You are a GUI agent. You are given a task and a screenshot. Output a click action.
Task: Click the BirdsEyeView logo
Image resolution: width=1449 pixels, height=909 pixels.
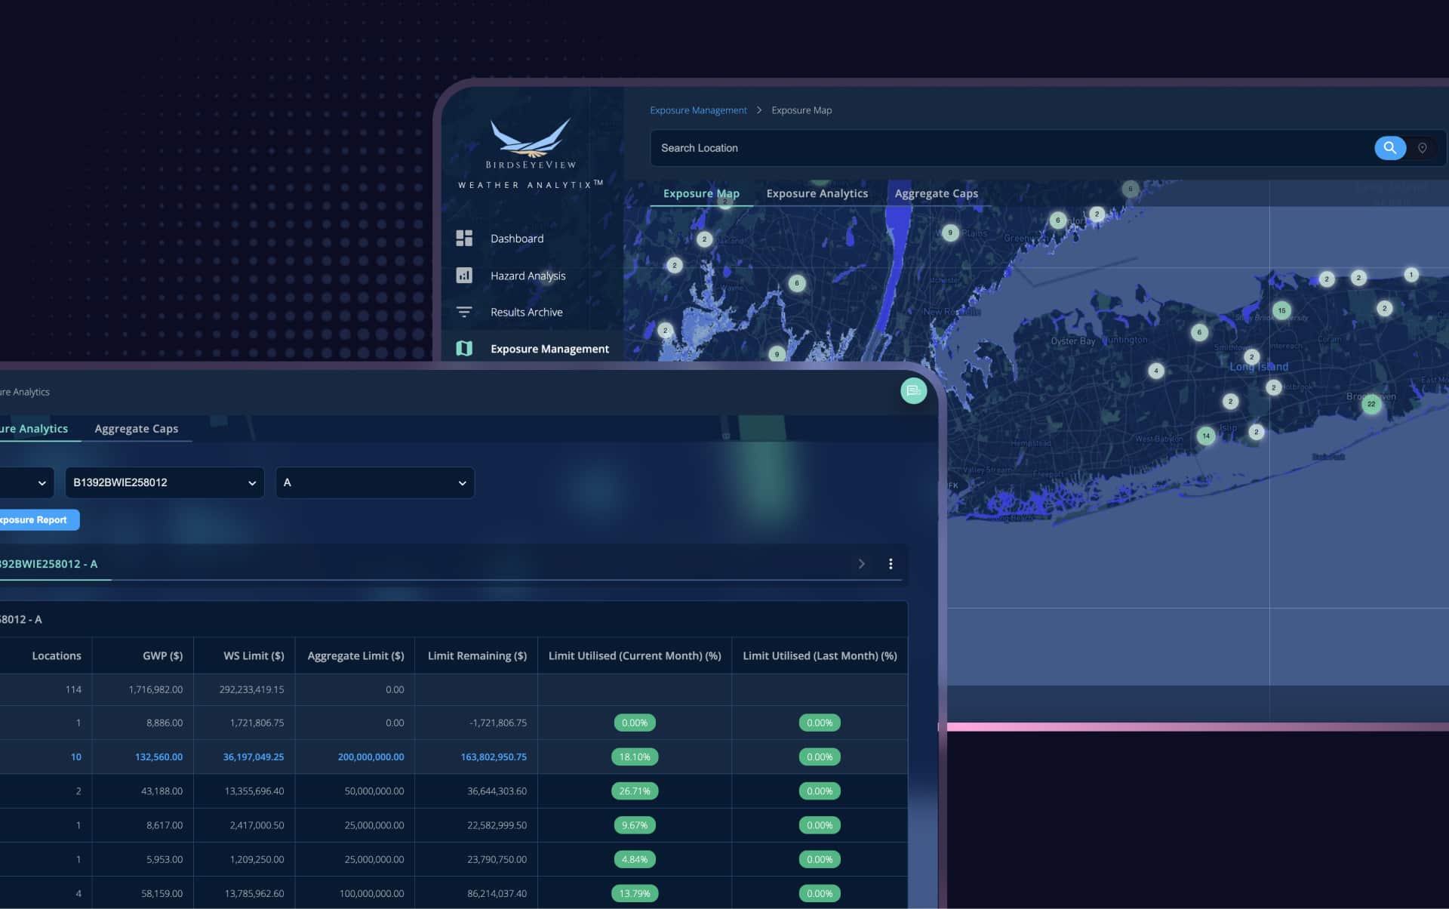tap(531, 143)
